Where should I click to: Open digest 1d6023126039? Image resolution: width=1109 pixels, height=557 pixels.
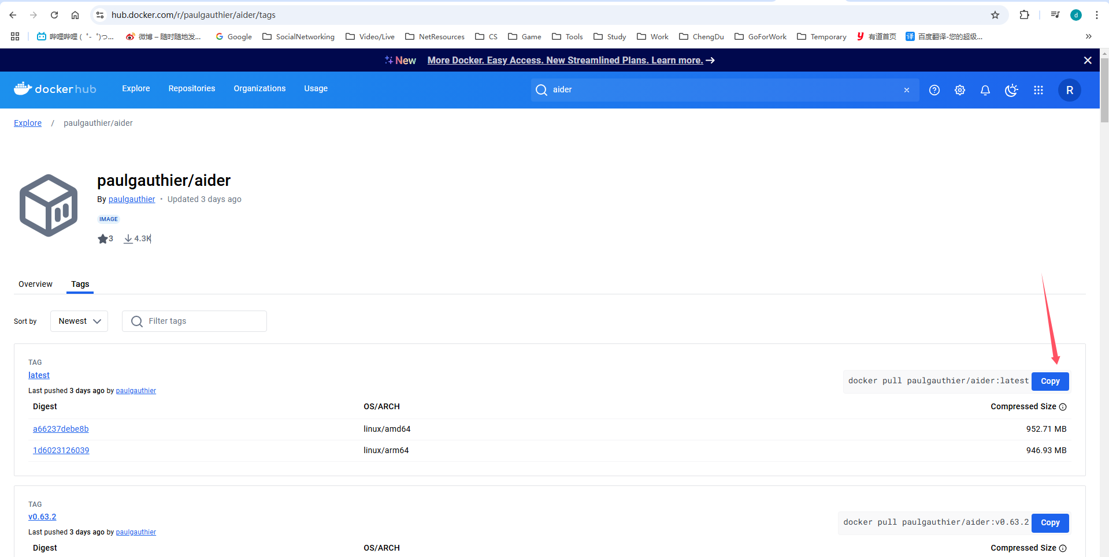tap(61, 450)
